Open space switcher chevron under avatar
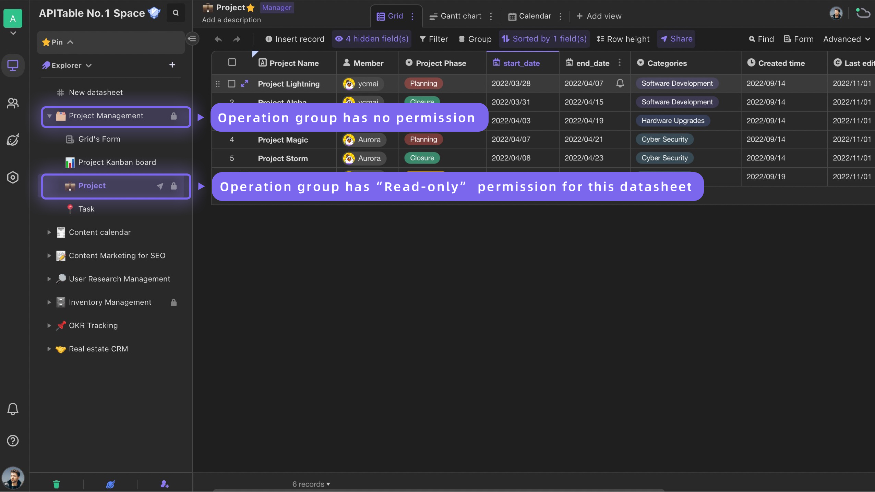Viewport: 875px width, 492px height. [x=13, y=33]
